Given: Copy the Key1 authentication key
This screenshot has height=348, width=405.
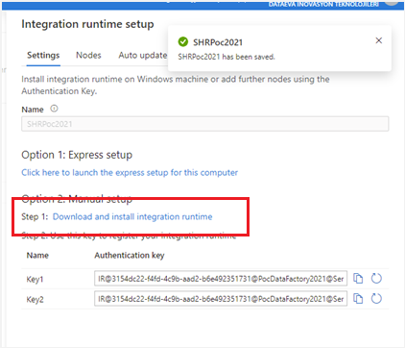Looking at the screenshot, I should tap(358, 279).
